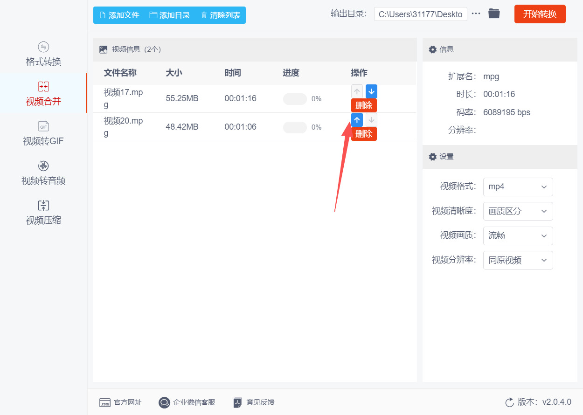
Task: Open the 视频转GIF tool
Action: [43, 134]
